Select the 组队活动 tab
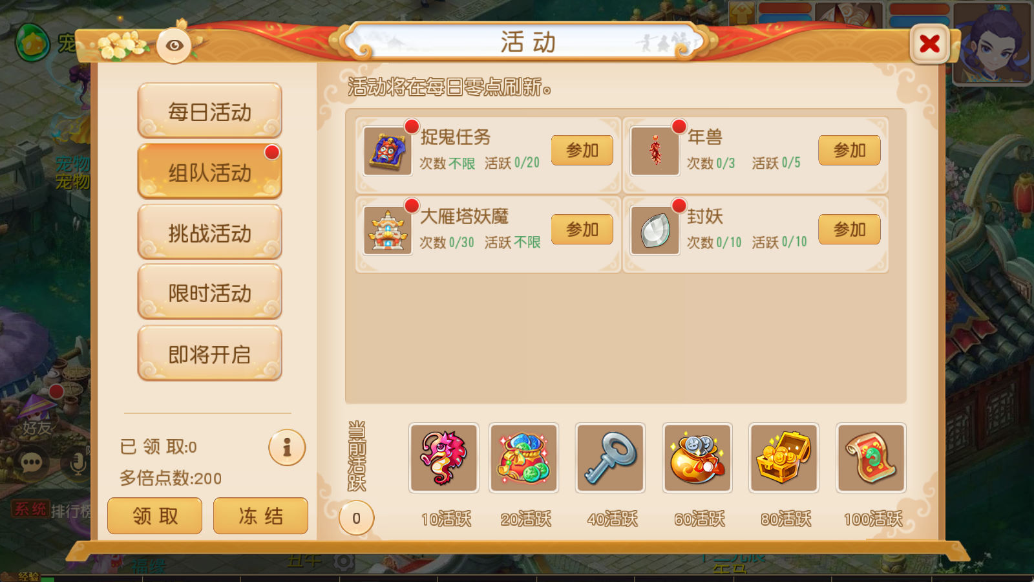 point(209,171)
